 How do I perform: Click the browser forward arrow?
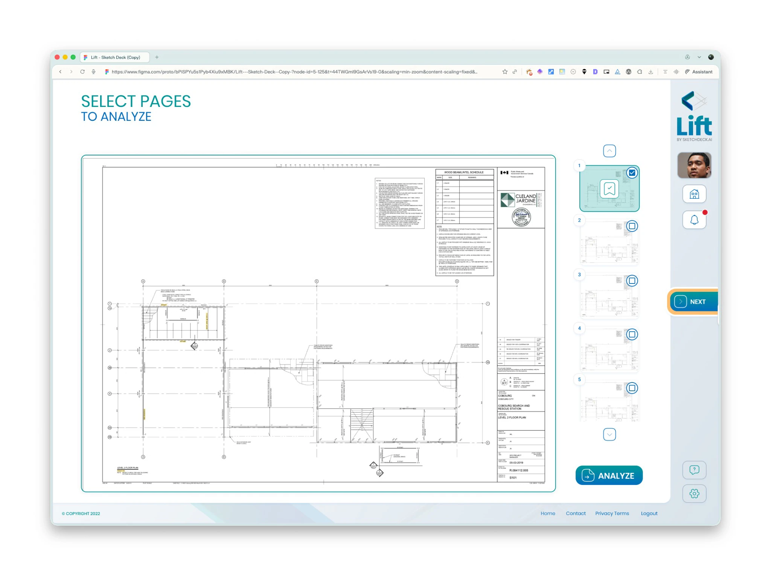[71, 72]
